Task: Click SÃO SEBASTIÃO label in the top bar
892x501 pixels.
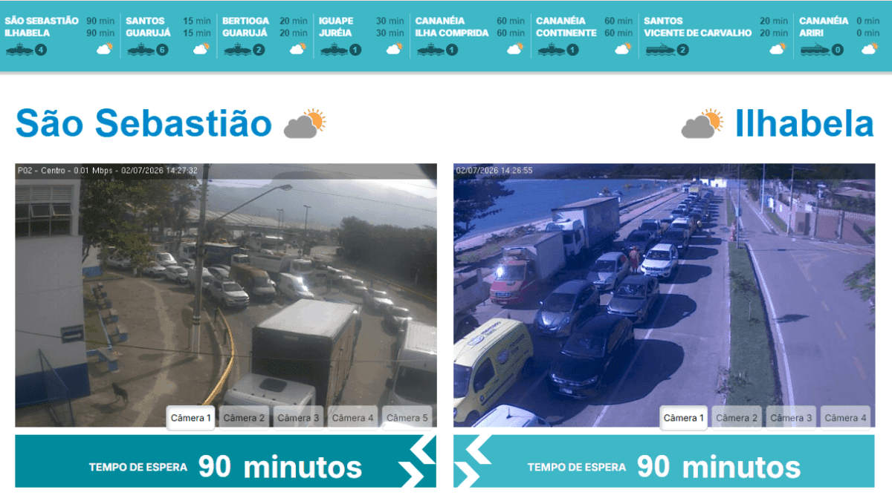Action: (42, 21)
